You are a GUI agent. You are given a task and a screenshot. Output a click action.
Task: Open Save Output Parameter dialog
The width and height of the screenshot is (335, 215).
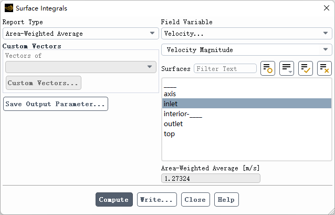[56, 104]
